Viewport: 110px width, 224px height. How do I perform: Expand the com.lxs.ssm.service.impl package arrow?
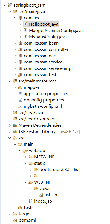[x=15, y=68]
